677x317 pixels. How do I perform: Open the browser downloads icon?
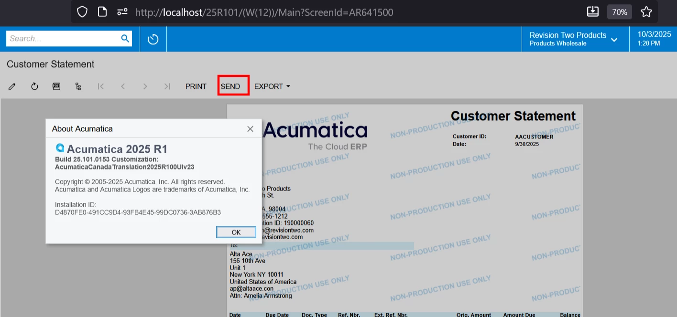pyautogui.click(x=593, y=12)
